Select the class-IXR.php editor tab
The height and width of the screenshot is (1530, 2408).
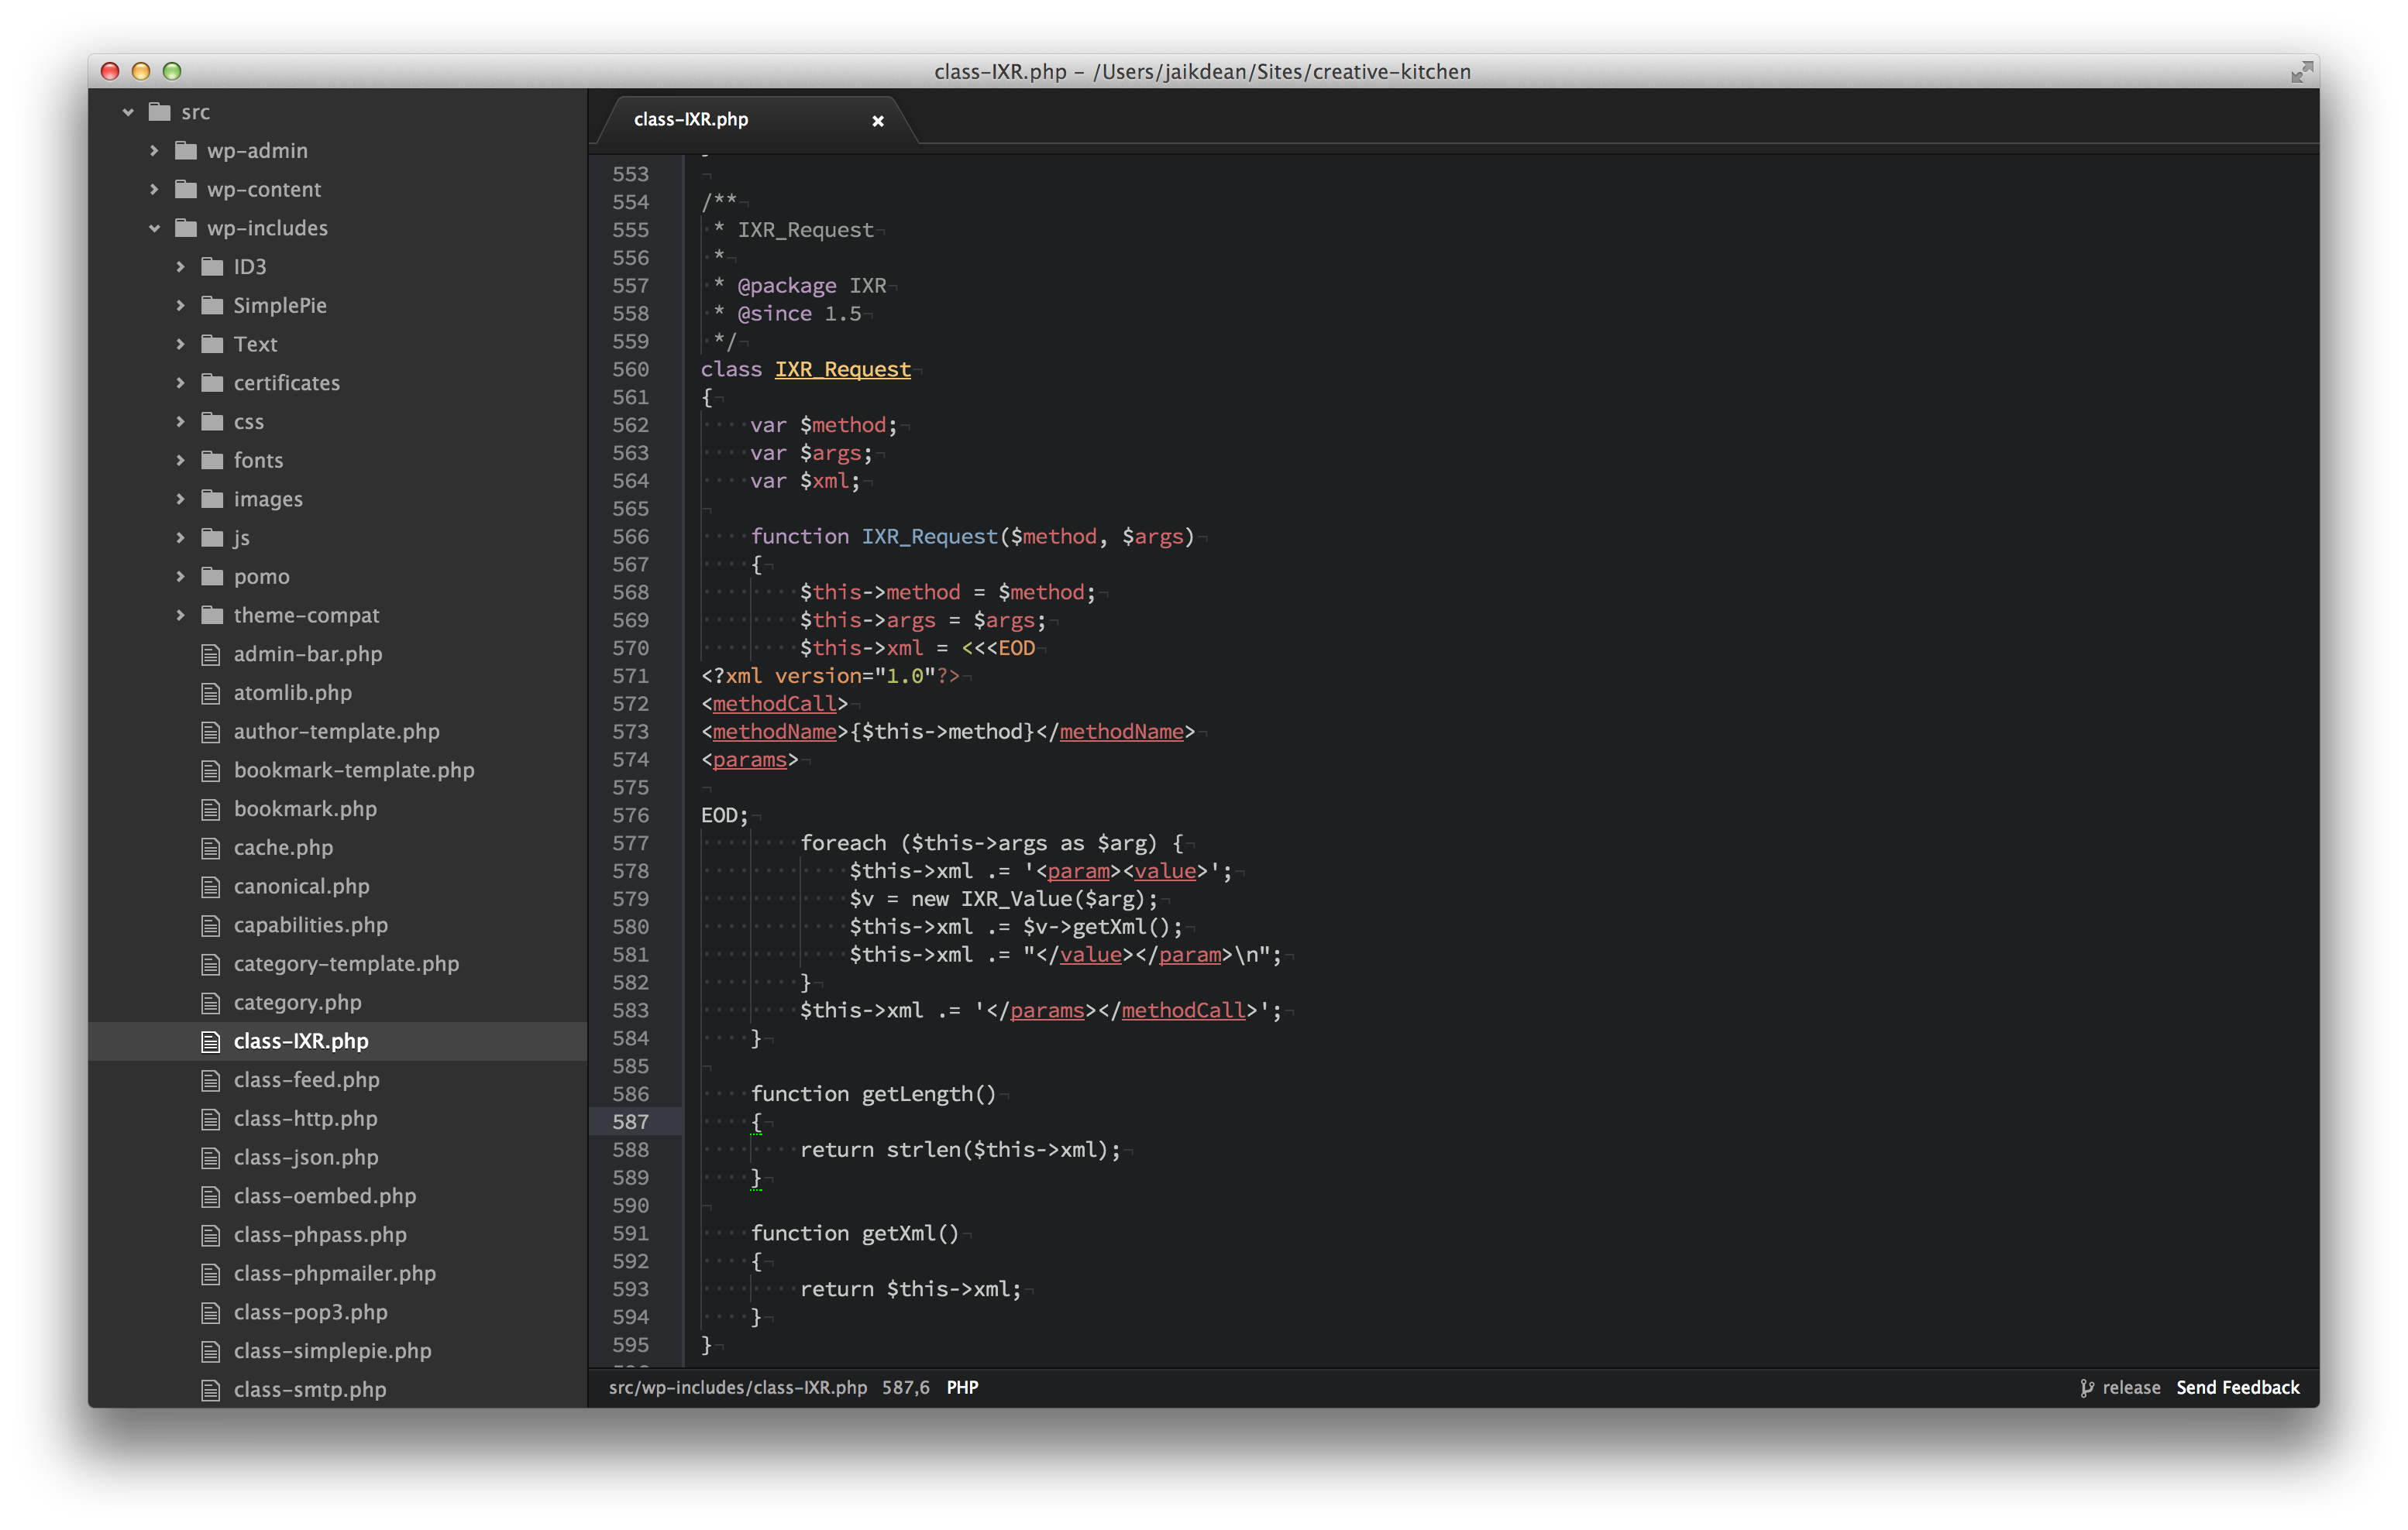tap(756, 120)
